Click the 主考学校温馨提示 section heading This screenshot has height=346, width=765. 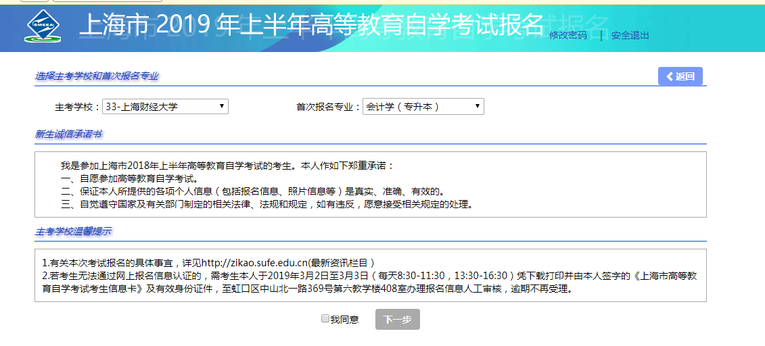pos(73,232)
